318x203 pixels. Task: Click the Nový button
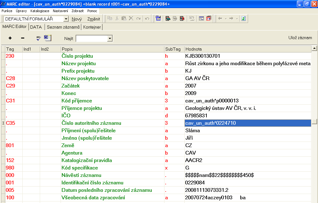77,19
